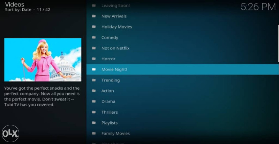Click the folder icon beside Not on Netflix
This screenshot has width=279, height=144.
tap(94, 48)
